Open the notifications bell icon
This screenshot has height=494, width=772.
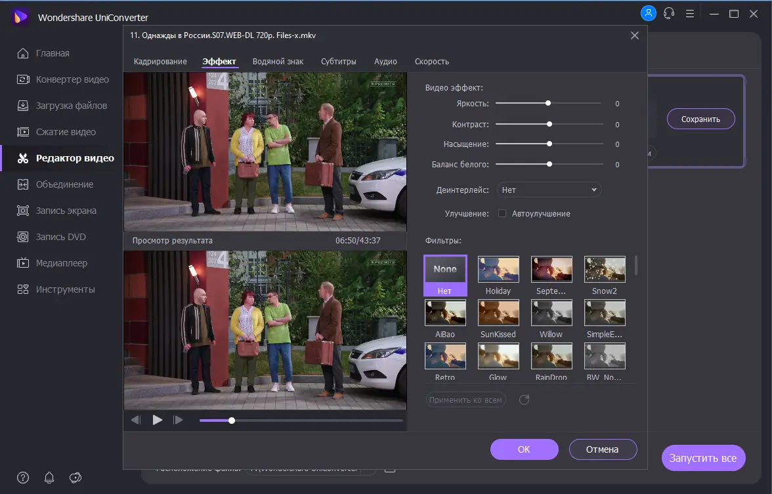click(49, 477)
